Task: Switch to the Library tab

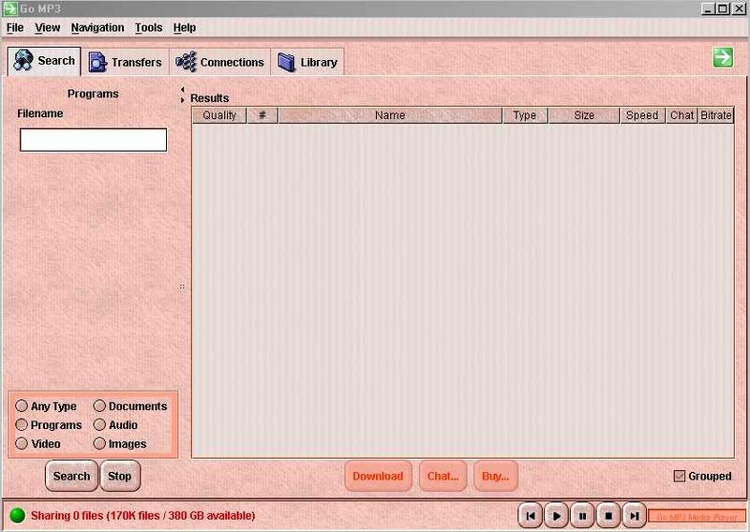Action: tap(307, 62)
